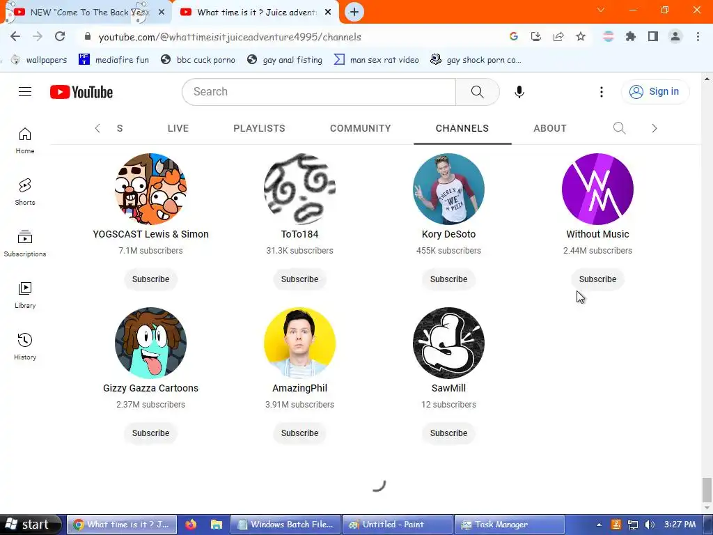Switch to Untitled - Paint in taskbar

[x=397, y=525]
